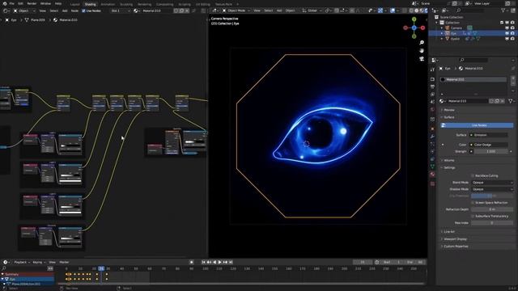Play the animation
The height and width of the screenshot is (291, 518).
tap(219, 262)
